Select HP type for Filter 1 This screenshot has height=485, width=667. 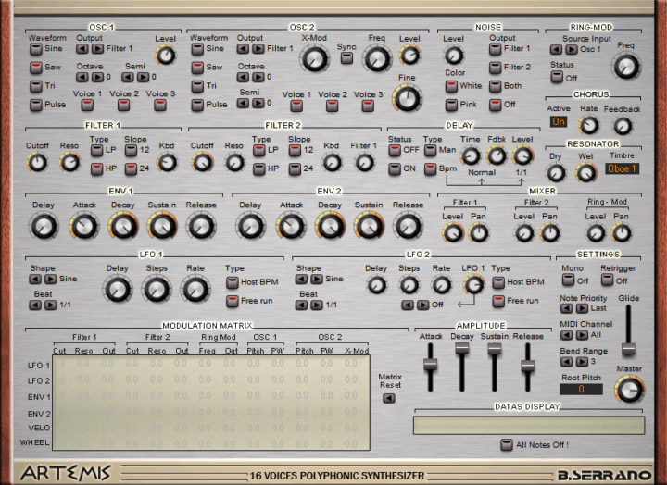point(96,168)
